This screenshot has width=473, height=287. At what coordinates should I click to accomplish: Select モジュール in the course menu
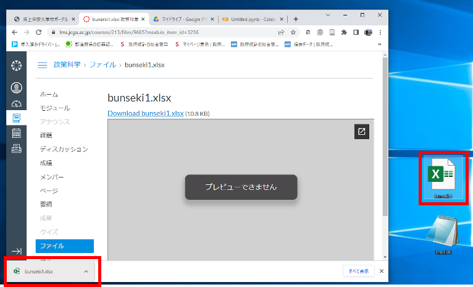click(x=55, y=108)
